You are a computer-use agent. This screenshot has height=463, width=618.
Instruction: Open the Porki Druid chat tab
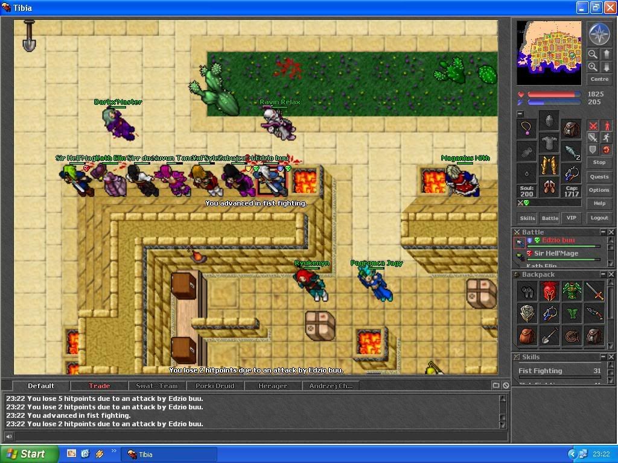[215, 386]
